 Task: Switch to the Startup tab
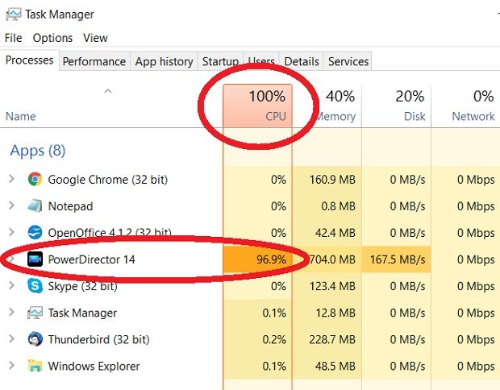220,61
